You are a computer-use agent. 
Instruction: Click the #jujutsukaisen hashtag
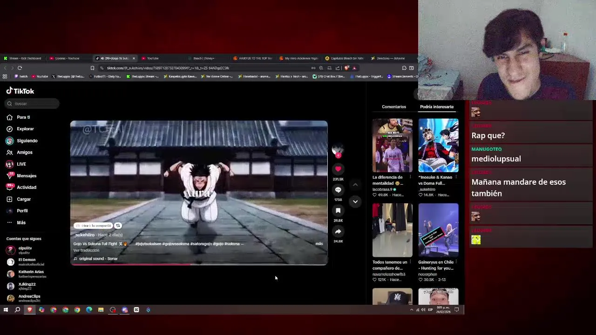pyautogui.click(x=149, y=244)
